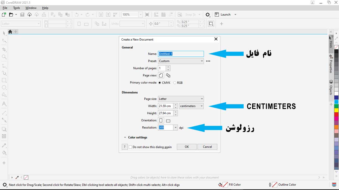Pick the yellow swatch in color palette
The image size is (339, 190).
pyautogui.click(x=336, y=110)
